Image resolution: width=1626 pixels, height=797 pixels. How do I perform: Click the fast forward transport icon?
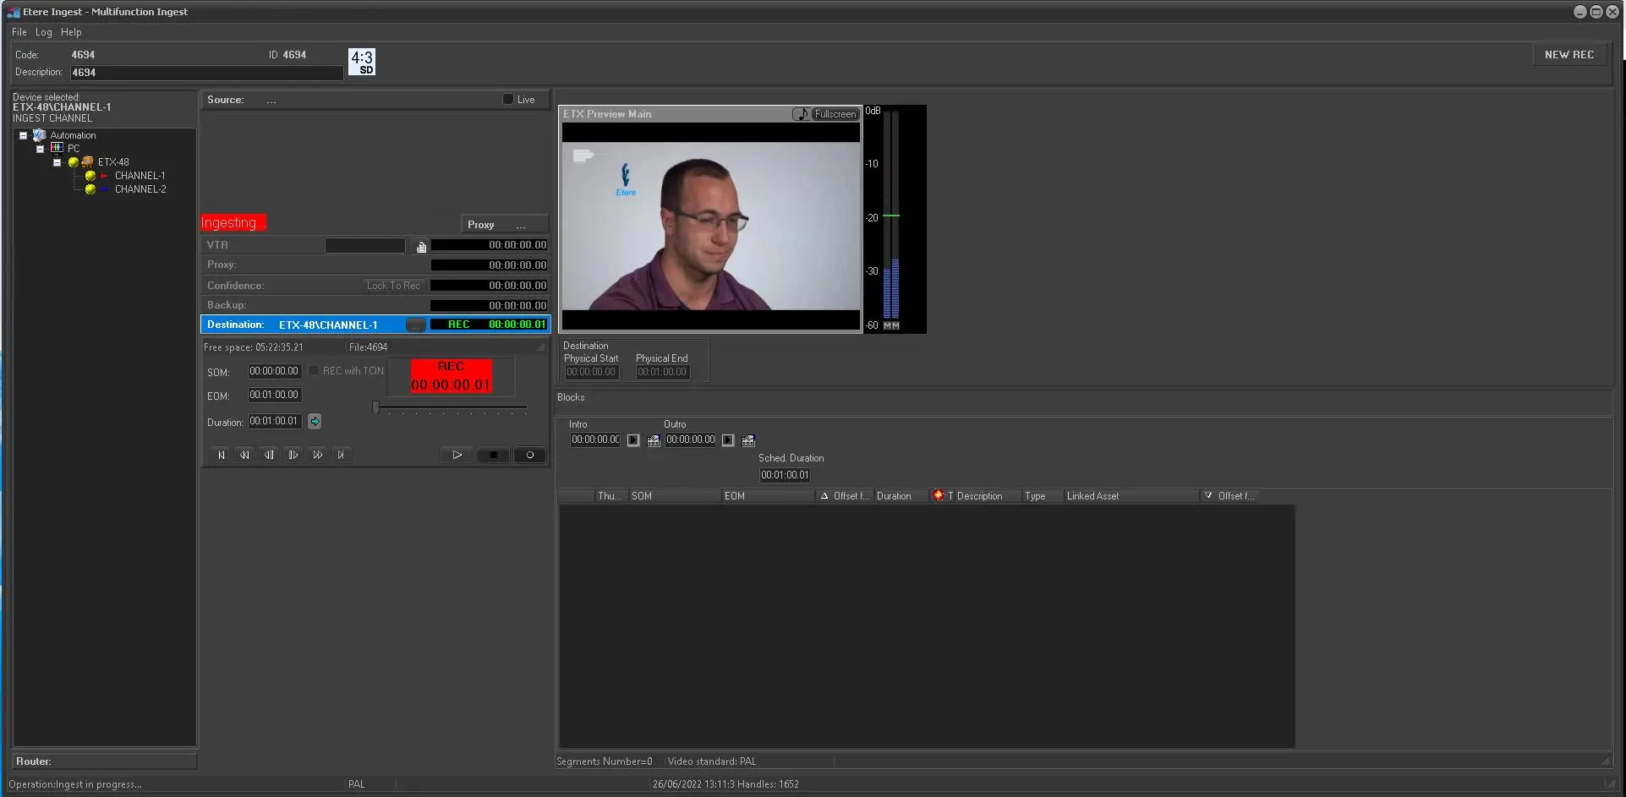pos(317,455)
